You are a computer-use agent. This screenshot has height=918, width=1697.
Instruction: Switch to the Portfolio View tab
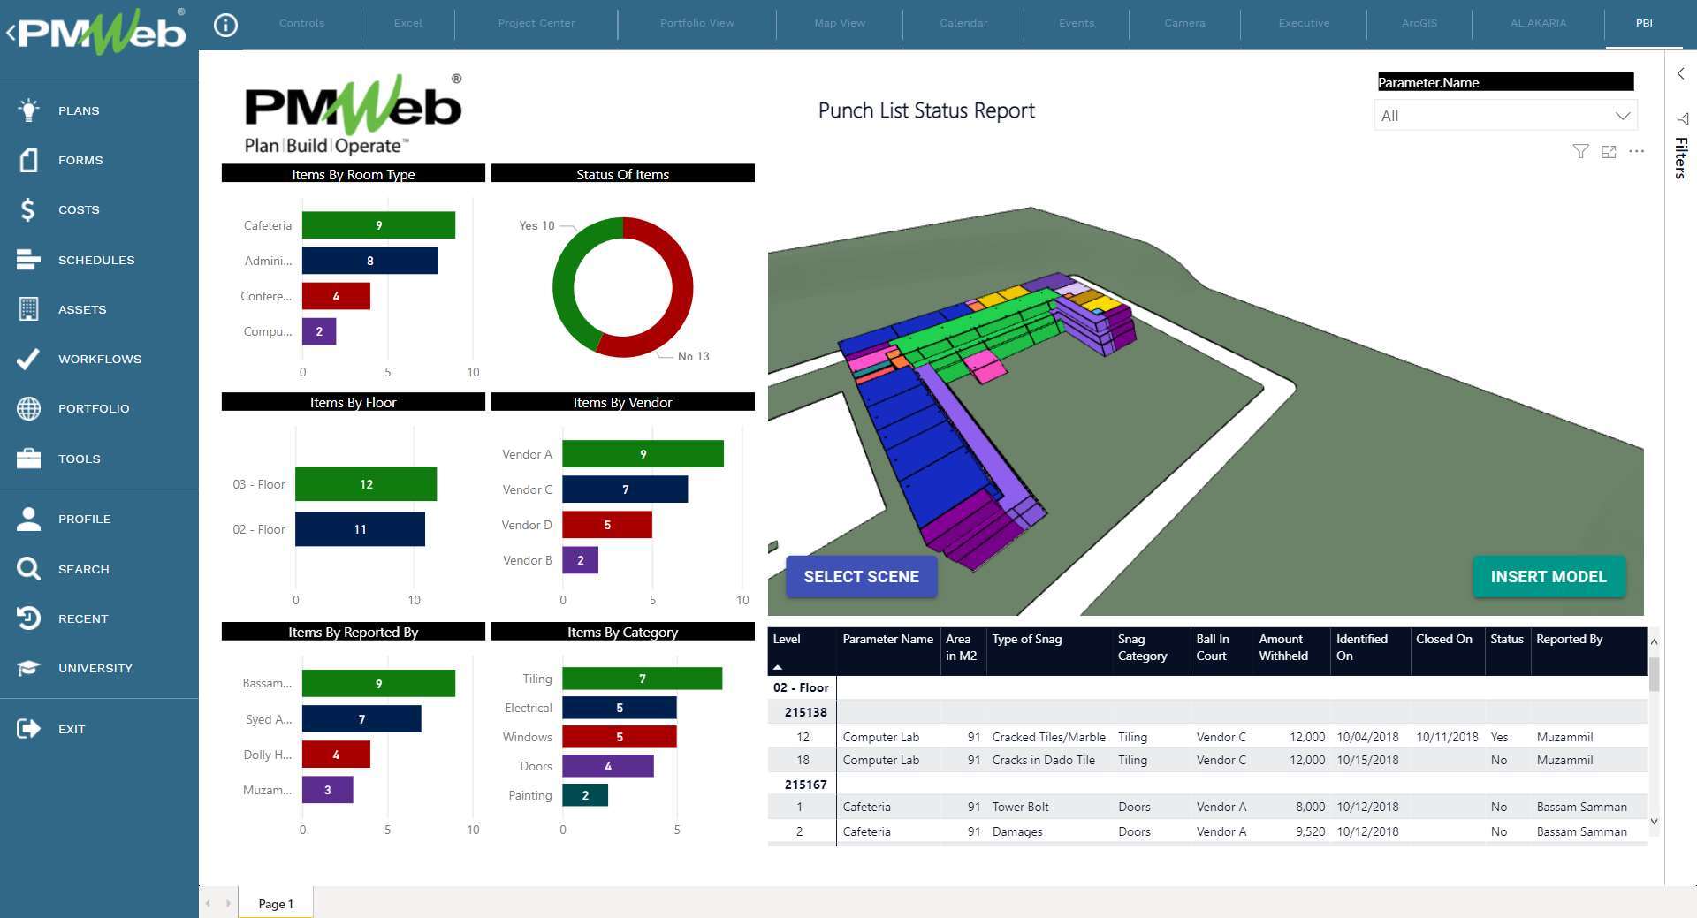pyautogui.click(x=696, y=23)
